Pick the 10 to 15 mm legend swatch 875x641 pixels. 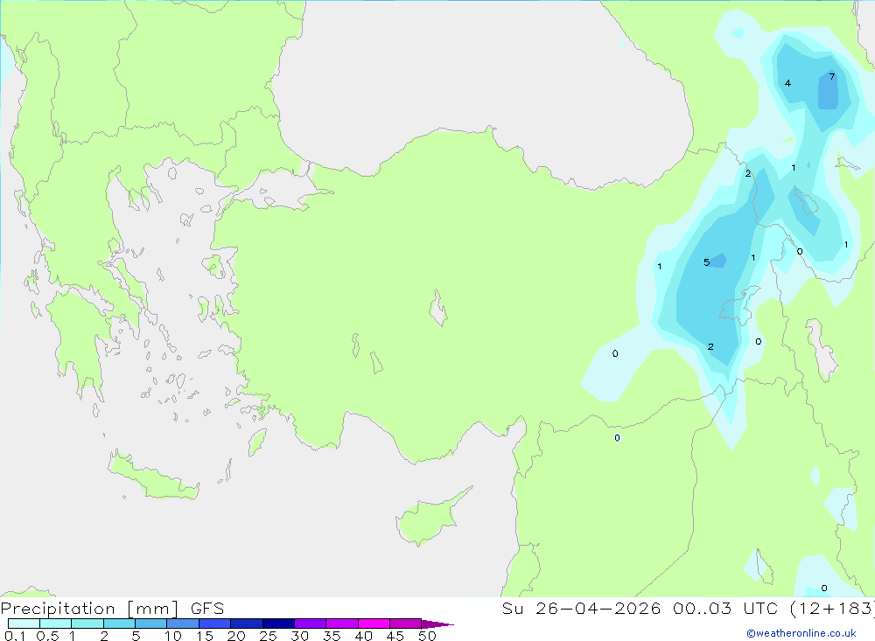(x=183, y=624)
